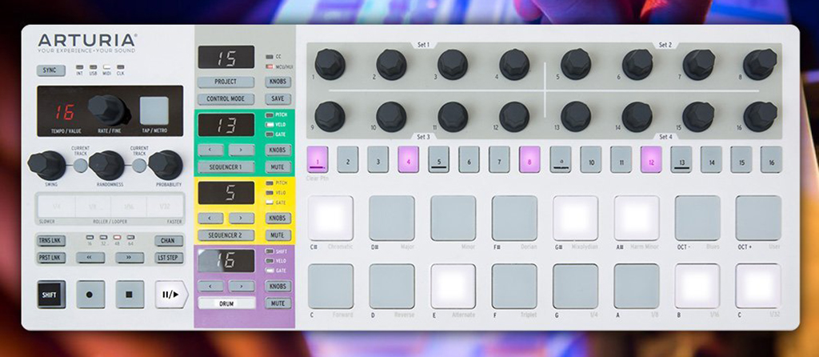Click the left arrow in Sequencer 1
Viewport: 819px width, 357px height.
point(210,150)
